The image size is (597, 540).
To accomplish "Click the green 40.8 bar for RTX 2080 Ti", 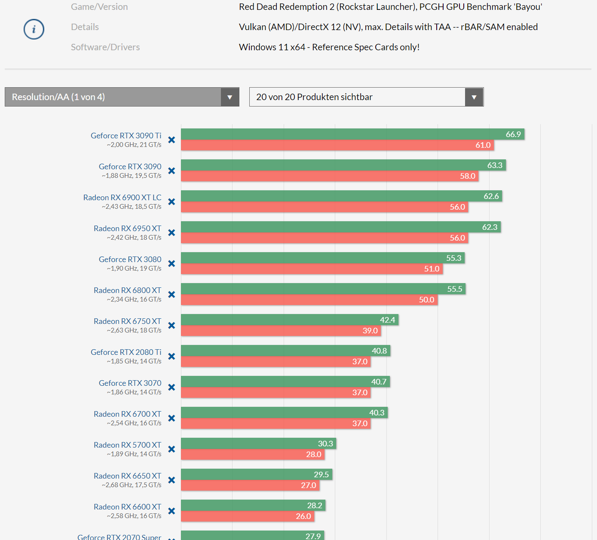I will click(286, 351).
